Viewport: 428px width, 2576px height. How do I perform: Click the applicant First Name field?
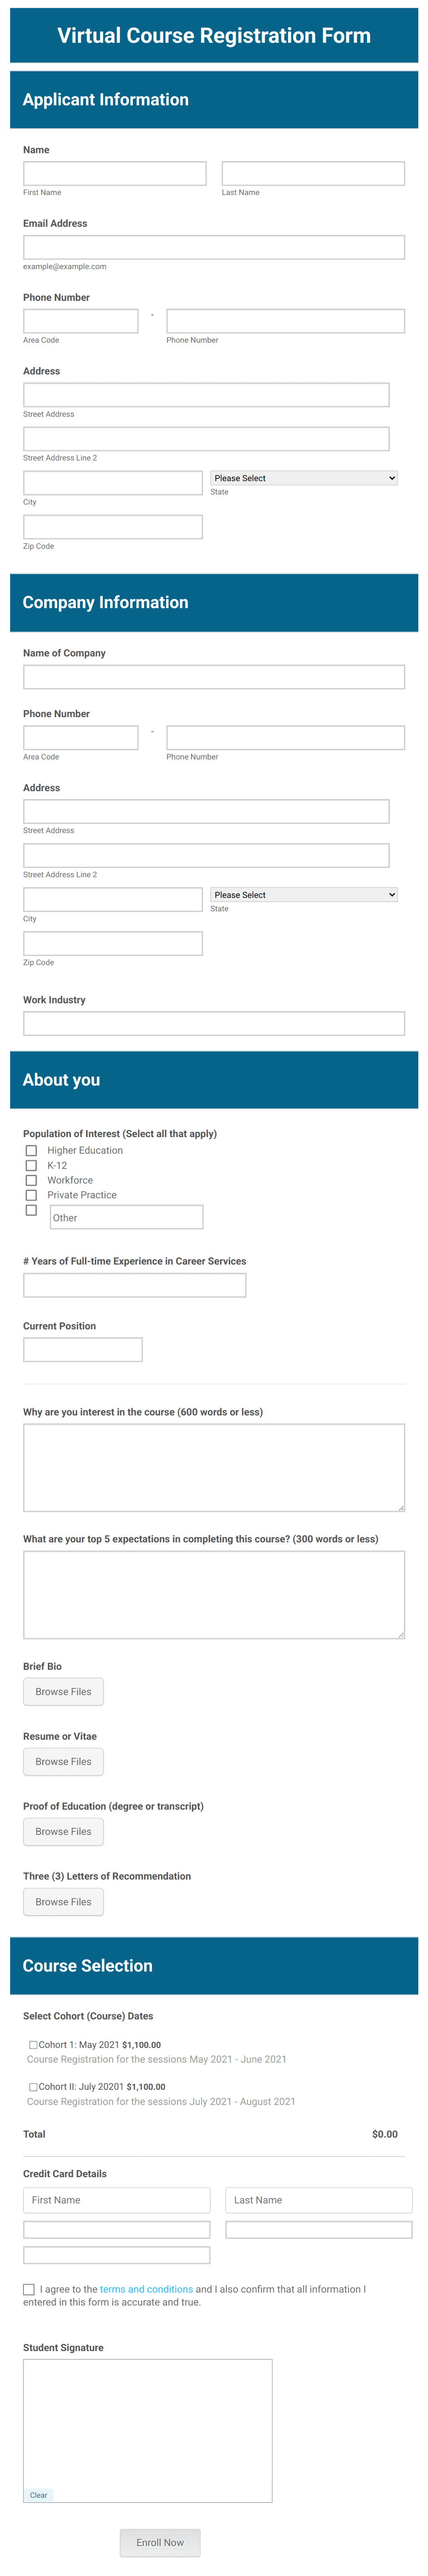[x=114, y=172]
